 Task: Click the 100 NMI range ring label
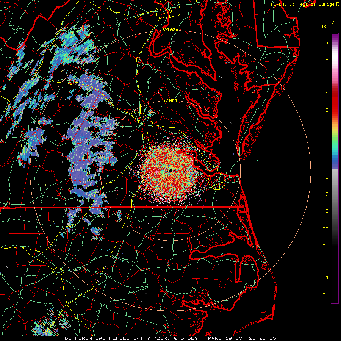170,30
